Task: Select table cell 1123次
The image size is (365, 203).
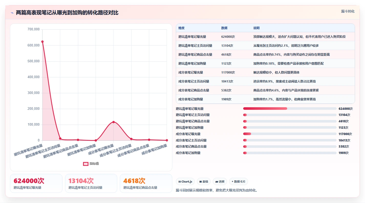Action: [227, 64]
